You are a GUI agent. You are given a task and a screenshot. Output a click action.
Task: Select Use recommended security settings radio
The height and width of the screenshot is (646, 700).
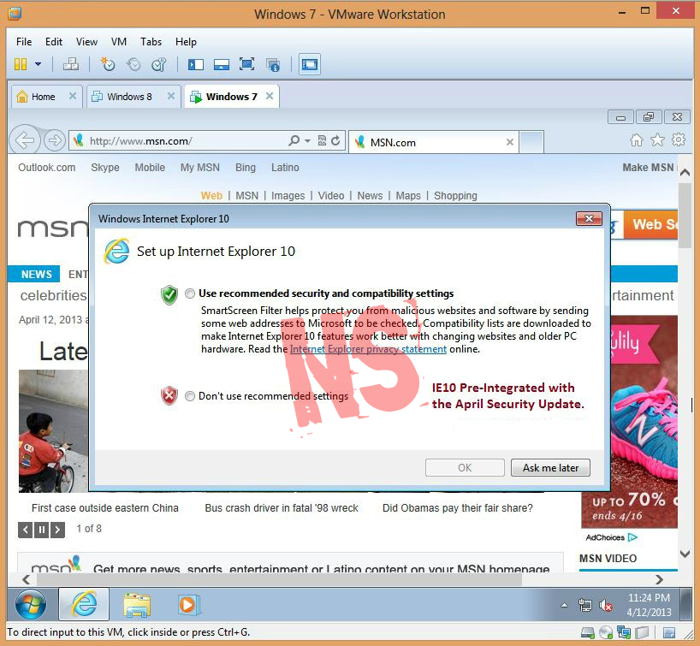click(190, 293)
